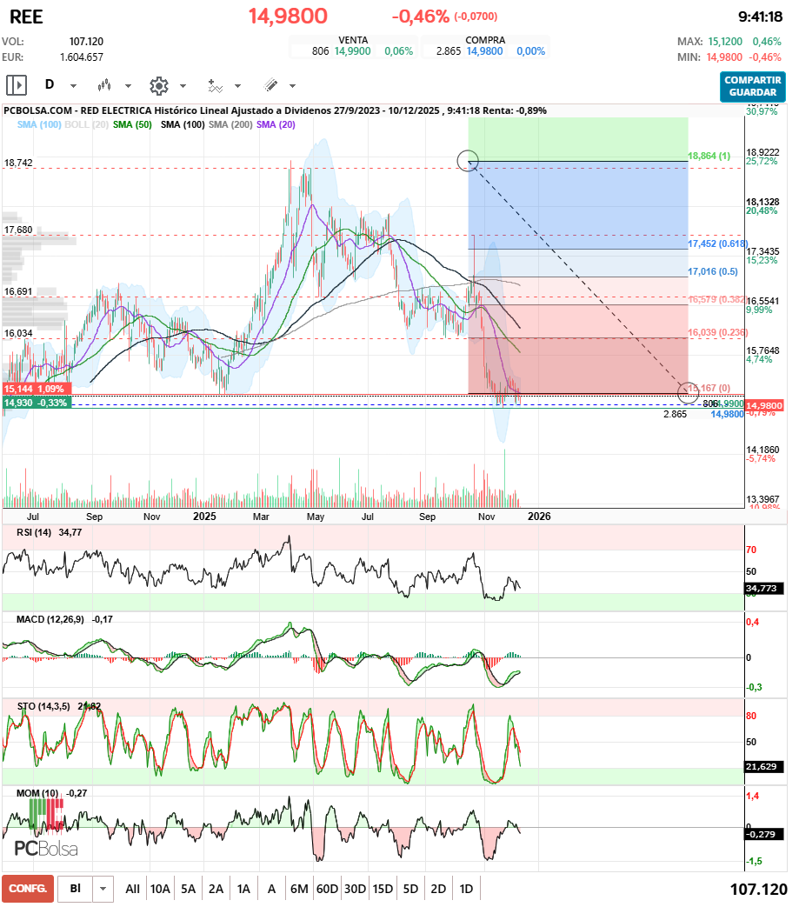The width and height of the screenshot is (799, 907).
Task: Select the drawing pencil tool icon
Action: point(270,85)
